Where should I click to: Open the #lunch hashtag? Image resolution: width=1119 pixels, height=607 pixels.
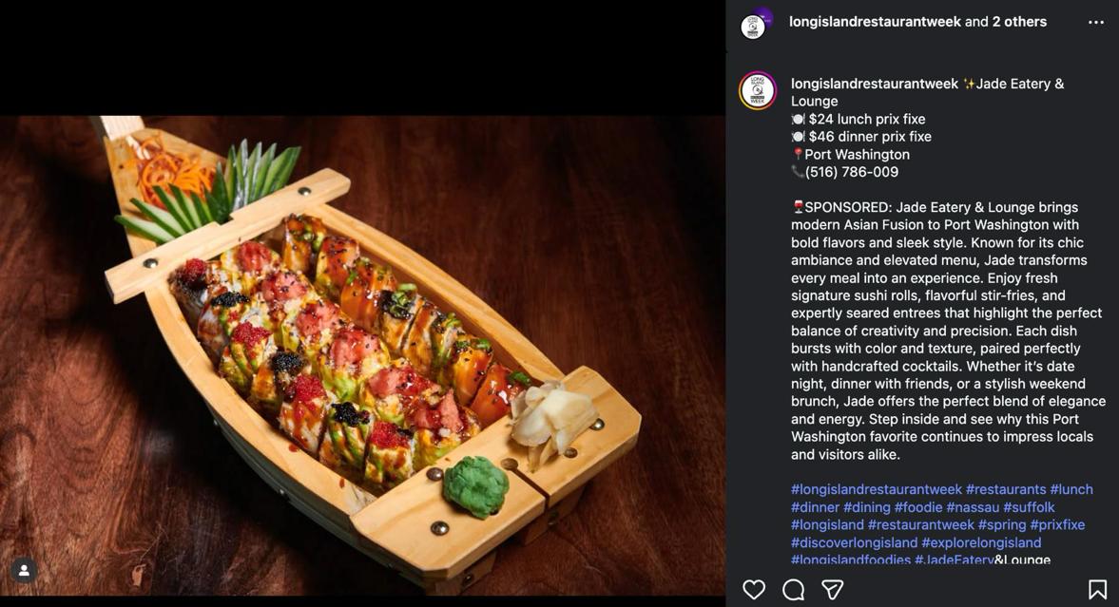[1071, 489]
